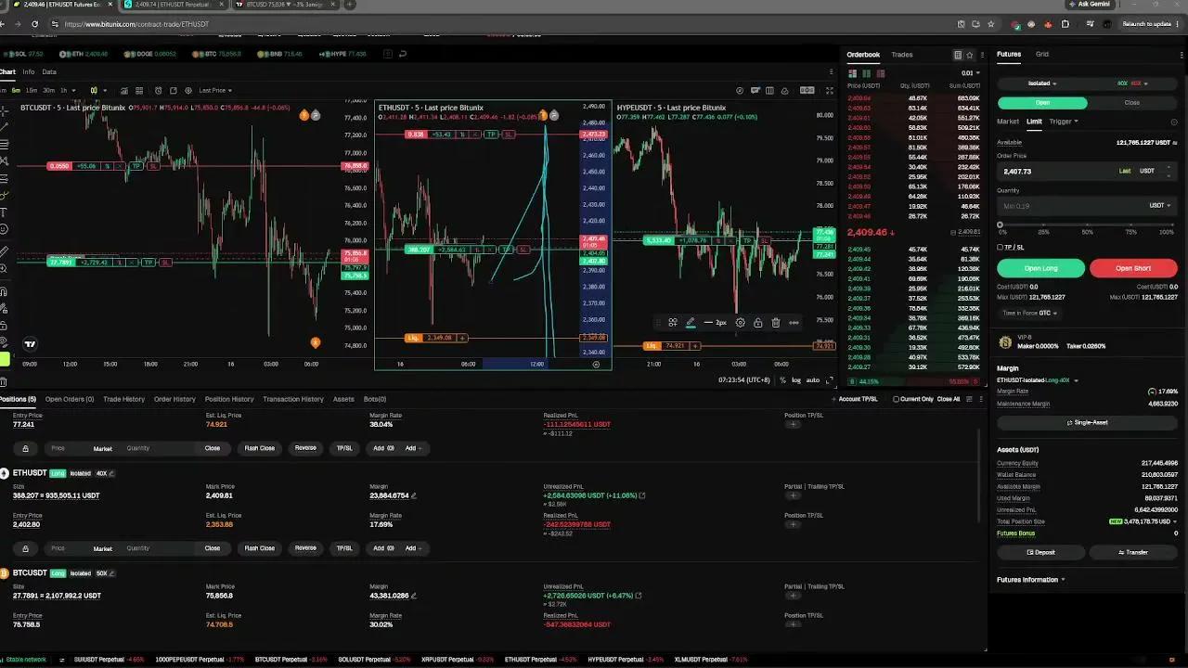Open the TradingView logo link

[31, 344]
